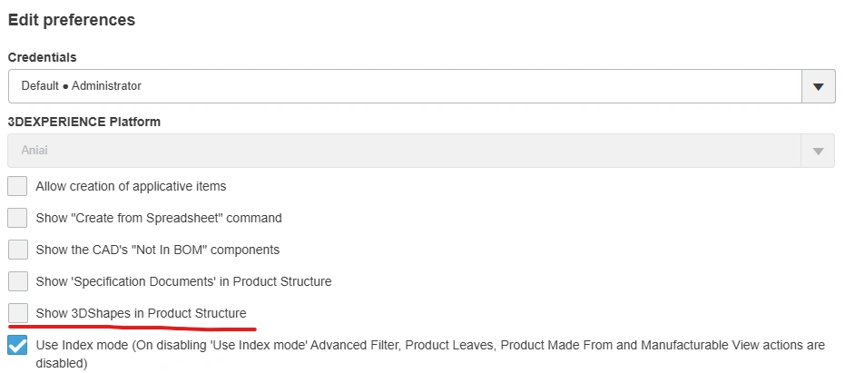The height and width of the screenshot is (373, 845).
Task: Tick the 'Allow creation of applicative items' checkbox box
Action: coord(17,186)
